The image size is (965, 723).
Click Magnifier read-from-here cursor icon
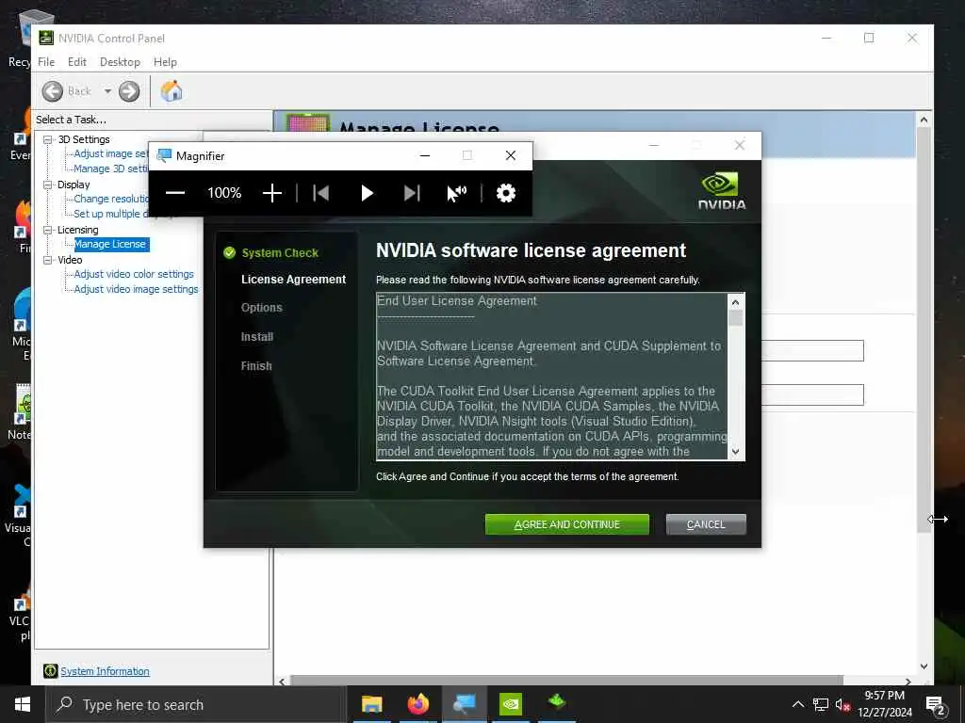(x=457, y=193)
